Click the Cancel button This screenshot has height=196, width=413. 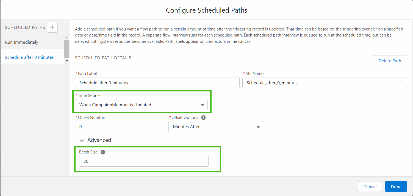(370, 186)
